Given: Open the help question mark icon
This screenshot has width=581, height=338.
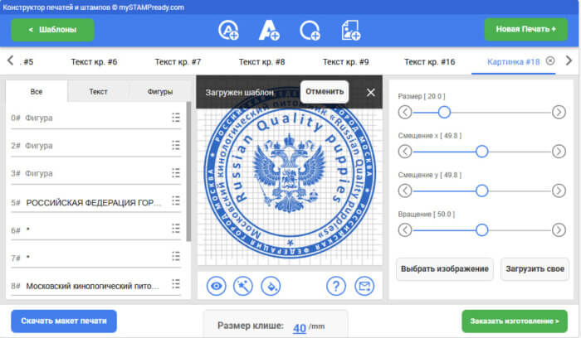Looking at the screenshot, I should pyautogui.click(x=335, y=286).
